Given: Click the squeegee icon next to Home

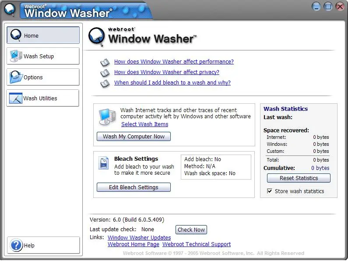Looking at the screenshot, I should point(16,35).
